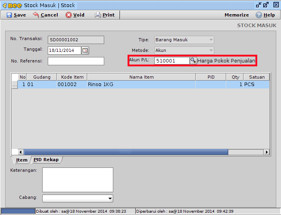Viewport: 281px width, 215px height.
Task: Open the calendar picker next to Tanggal
Action: click(85, 50)
